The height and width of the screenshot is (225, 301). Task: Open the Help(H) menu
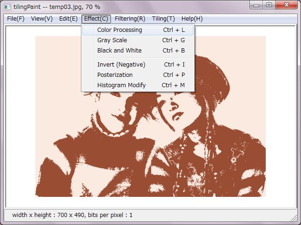[192, 19]
